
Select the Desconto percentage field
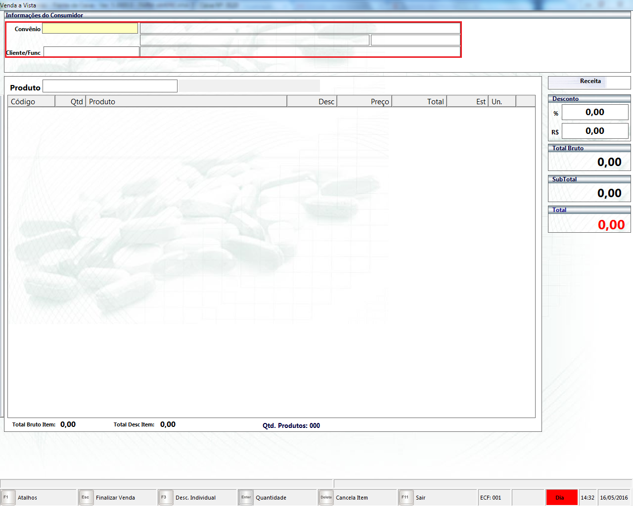coord(594,112)
